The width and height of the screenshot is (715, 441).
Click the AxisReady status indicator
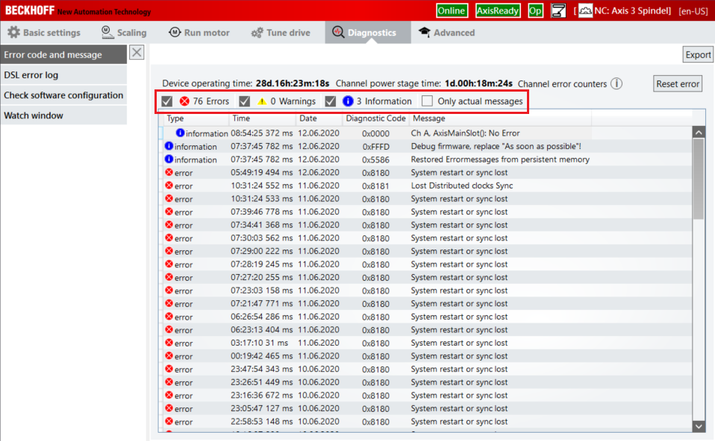tap(498, 10)
